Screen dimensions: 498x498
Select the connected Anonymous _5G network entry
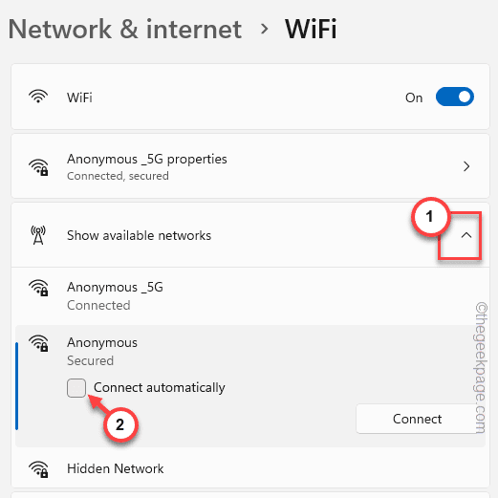[250, 295]
